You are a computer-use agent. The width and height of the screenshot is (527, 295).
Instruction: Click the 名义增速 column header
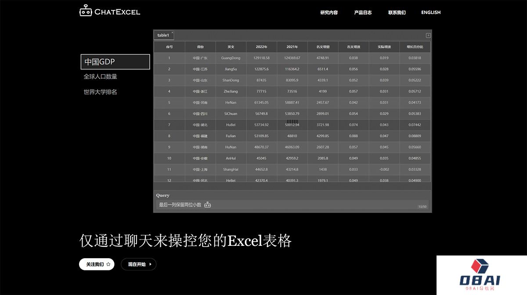354,47
